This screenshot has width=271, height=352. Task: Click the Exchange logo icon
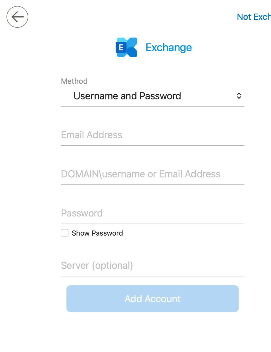point(126,47)
